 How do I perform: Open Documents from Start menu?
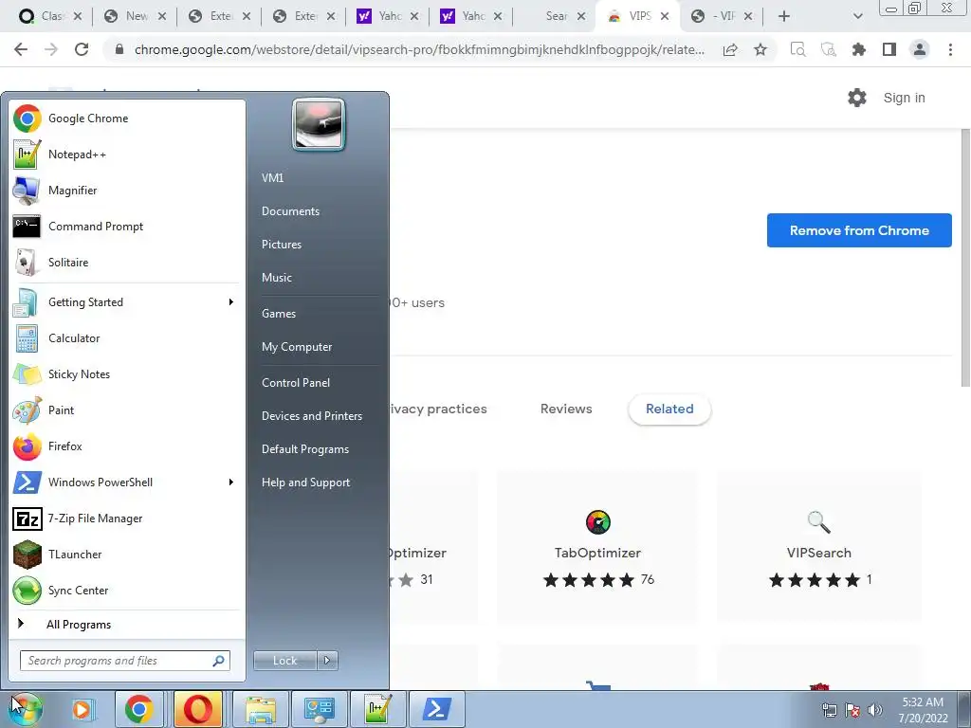[x=290, y=211]
